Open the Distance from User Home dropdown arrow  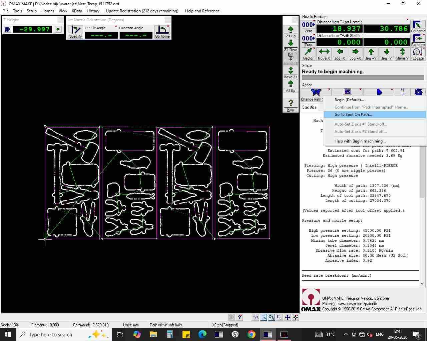(x=407, y=20)
